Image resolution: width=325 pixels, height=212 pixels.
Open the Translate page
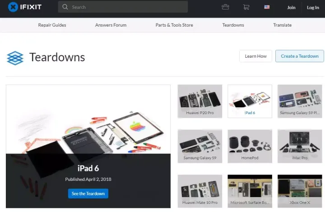coord(282,25)
